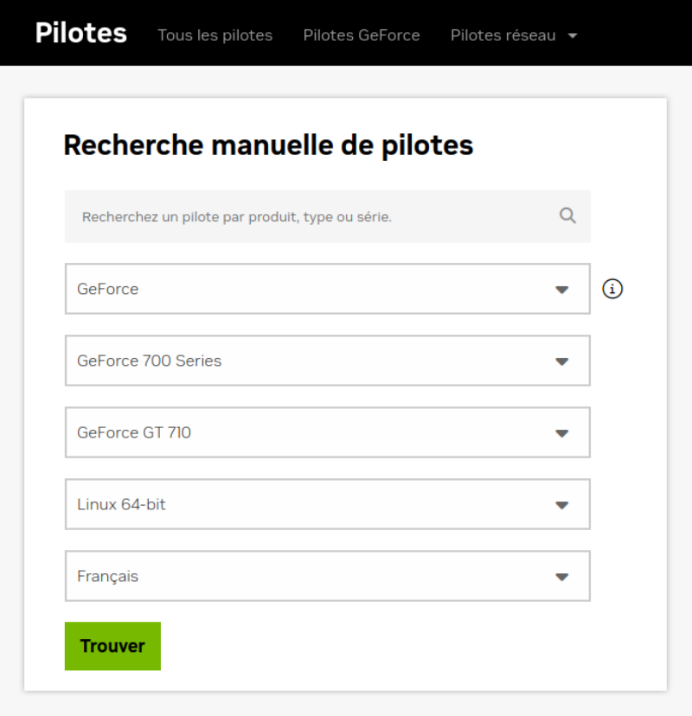The height and width of the screenshot is (716, 692).
Task: Expand the Français language dropdown
Action: [327, 576]
